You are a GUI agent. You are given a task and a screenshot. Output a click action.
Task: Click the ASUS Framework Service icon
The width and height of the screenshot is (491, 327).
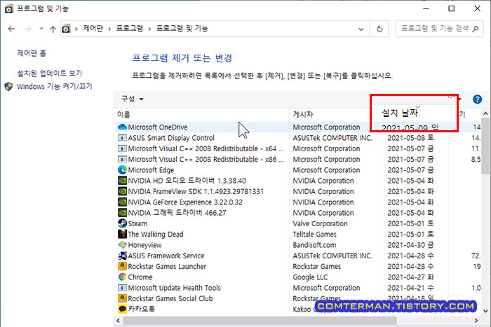click(x=122, y=256)
